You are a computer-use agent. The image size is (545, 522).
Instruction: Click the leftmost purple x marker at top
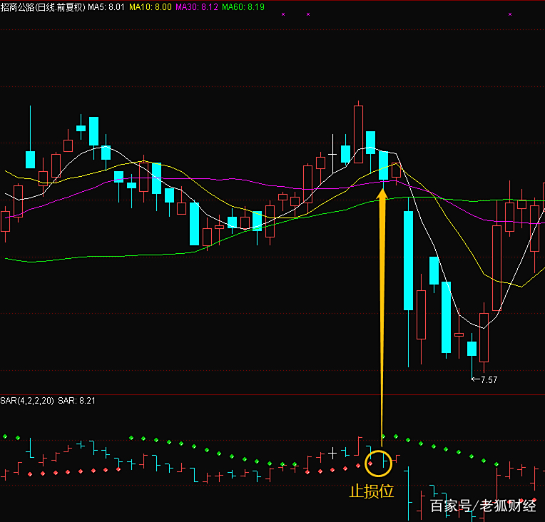(x=283, y=14)
